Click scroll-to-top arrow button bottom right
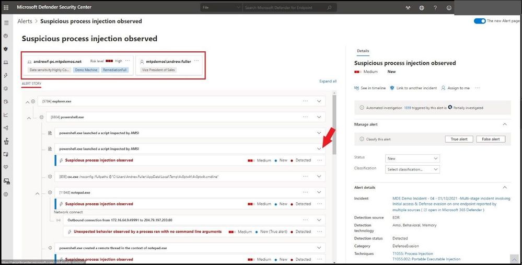Viewport: 522px width, 265px height. (514, 259)
